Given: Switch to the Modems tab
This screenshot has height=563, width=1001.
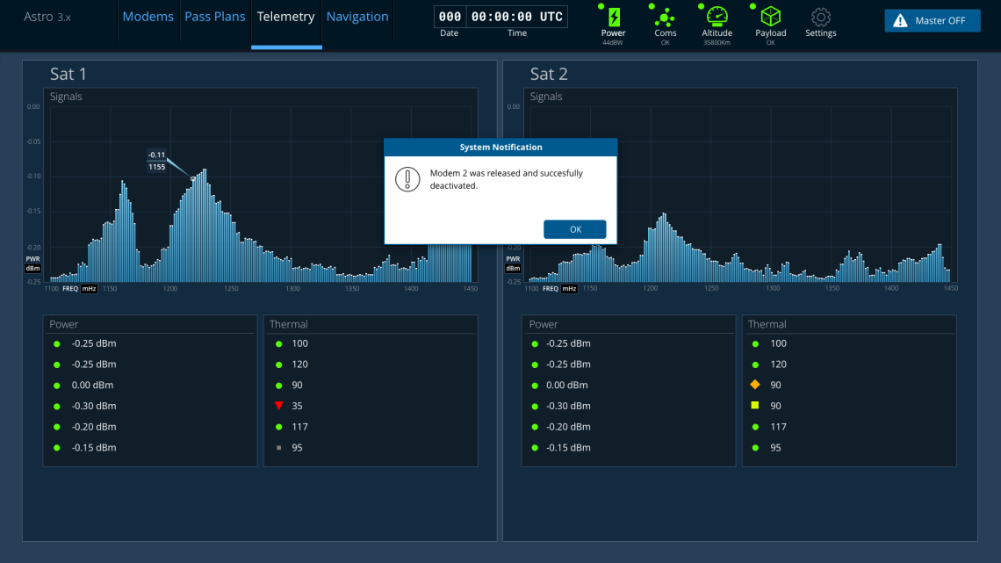Looking at the screenshot, I should [x=148, y=17].
